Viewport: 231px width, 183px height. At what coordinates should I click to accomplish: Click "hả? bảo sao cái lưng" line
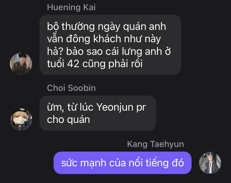(x=95, y=52)
